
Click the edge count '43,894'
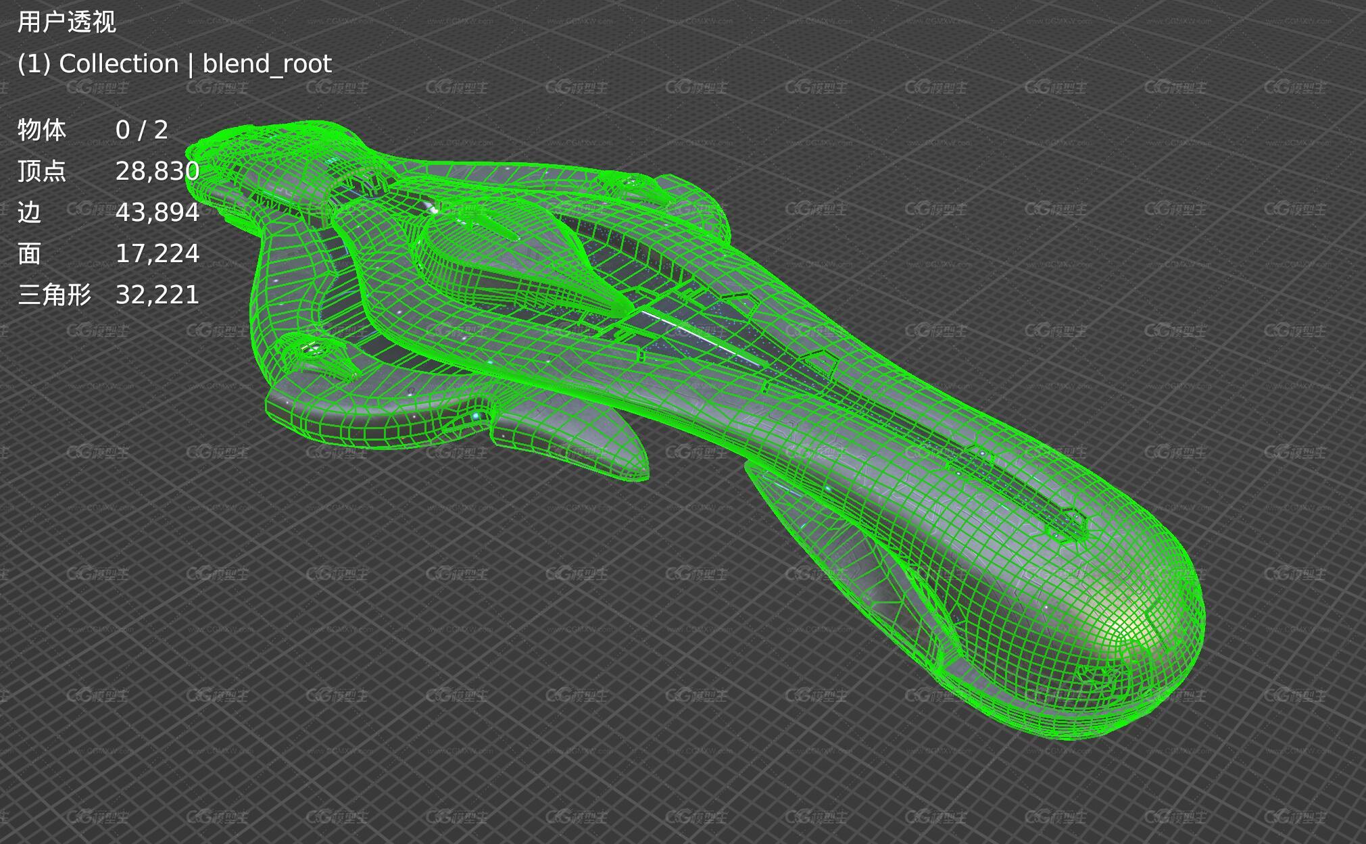(157, 213)
